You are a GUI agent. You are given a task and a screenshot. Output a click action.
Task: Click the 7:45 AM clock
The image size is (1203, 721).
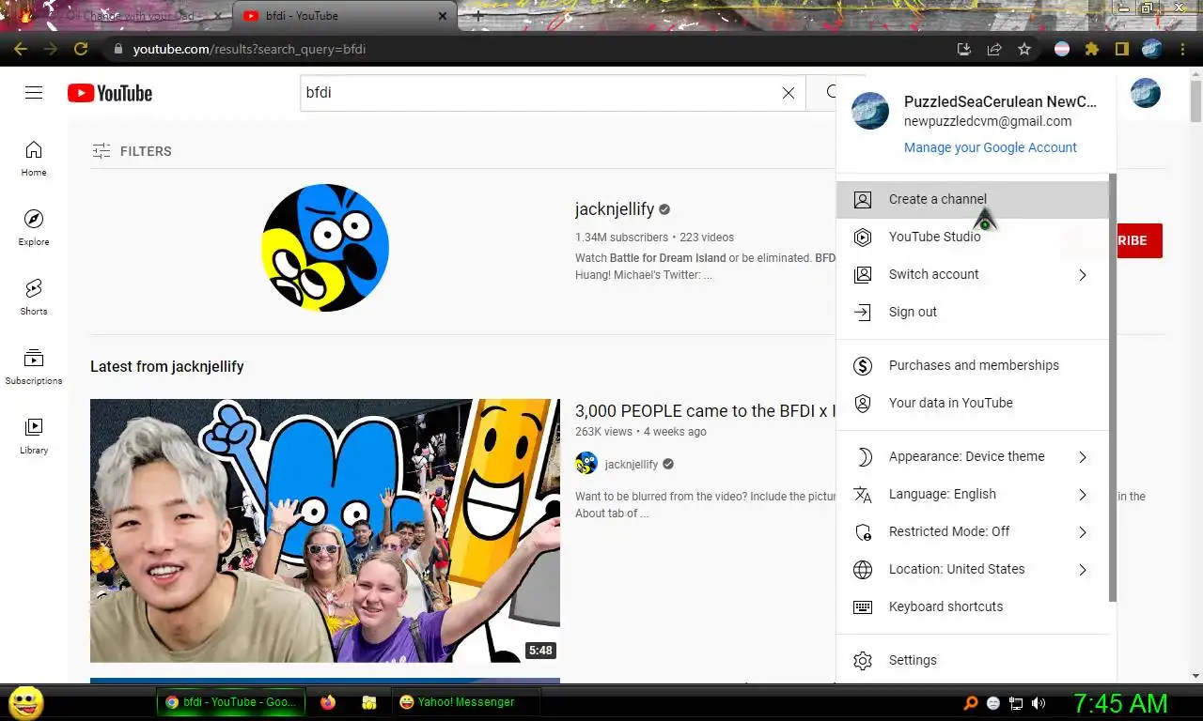click(1120, 703)
